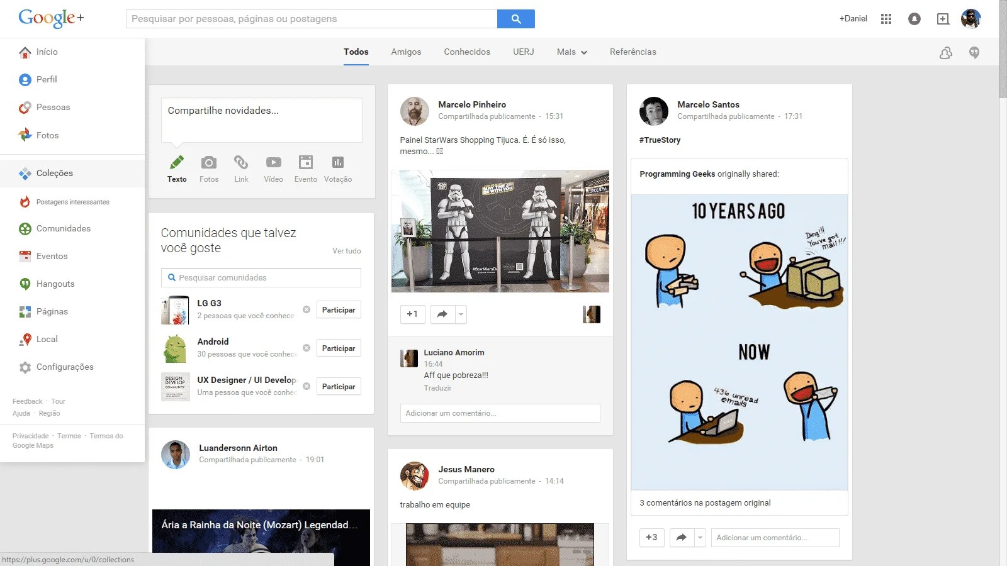Viewport: 1007px width, 566px height.
Task: Open the Programming Geeks original poster link
Action: pos(677,174)
